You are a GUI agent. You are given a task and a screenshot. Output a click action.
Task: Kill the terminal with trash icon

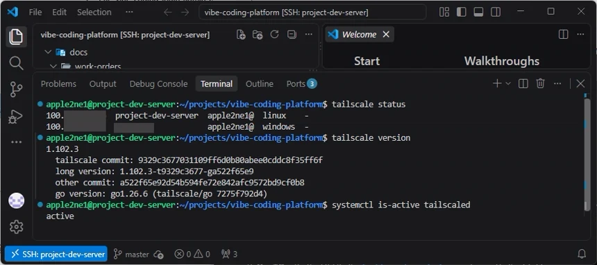point(540,83)
